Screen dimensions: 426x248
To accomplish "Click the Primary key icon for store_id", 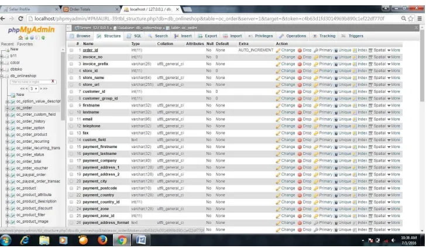I will [316, 71].
